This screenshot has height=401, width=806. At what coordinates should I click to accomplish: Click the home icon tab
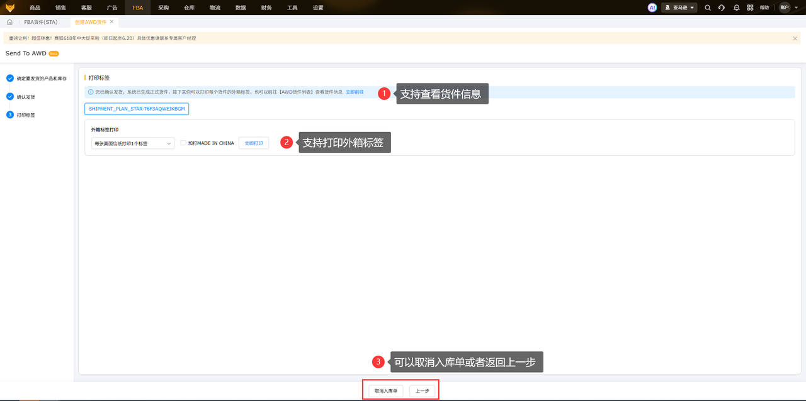point(9,22)
